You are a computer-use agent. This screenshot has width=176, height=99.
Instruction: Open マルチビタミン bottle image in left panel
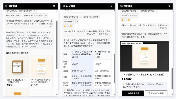[x=41, y=67]
